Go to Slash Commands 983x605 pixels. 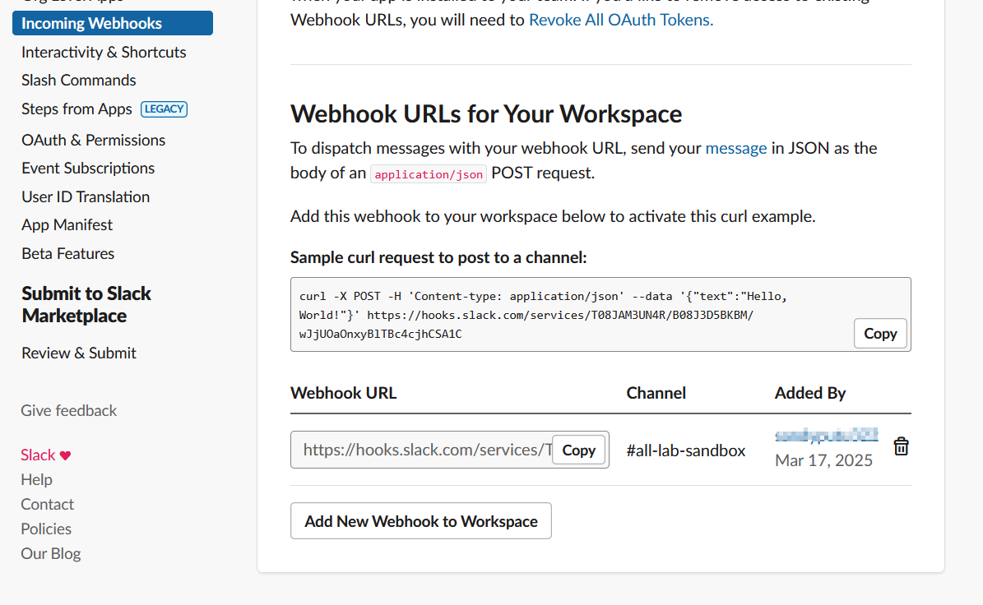(x=79, y=80)
